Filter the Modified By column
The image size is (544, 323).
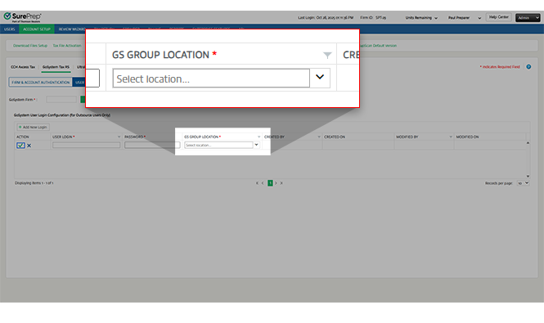[451, 137]
